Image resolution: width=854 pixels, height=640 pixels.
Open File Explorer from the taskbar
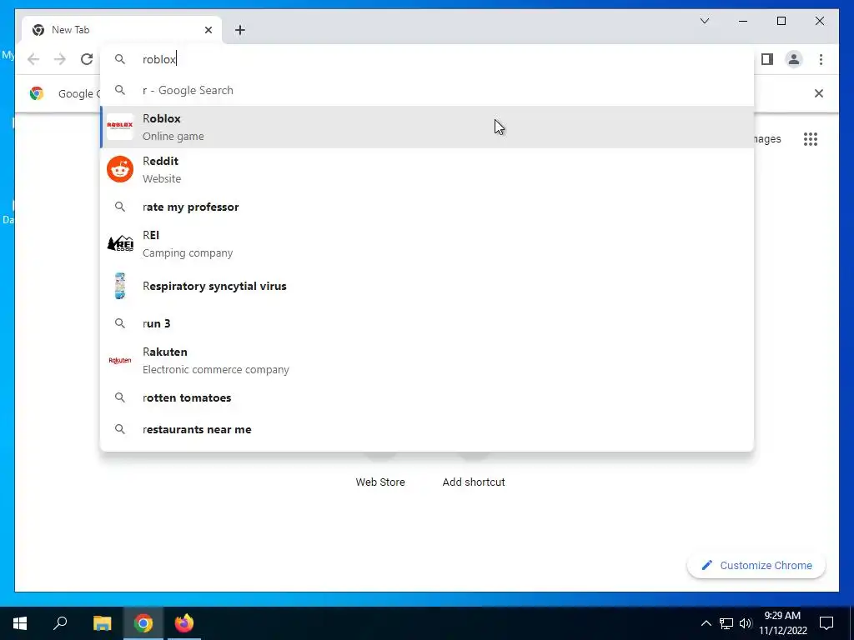point(102,623)
